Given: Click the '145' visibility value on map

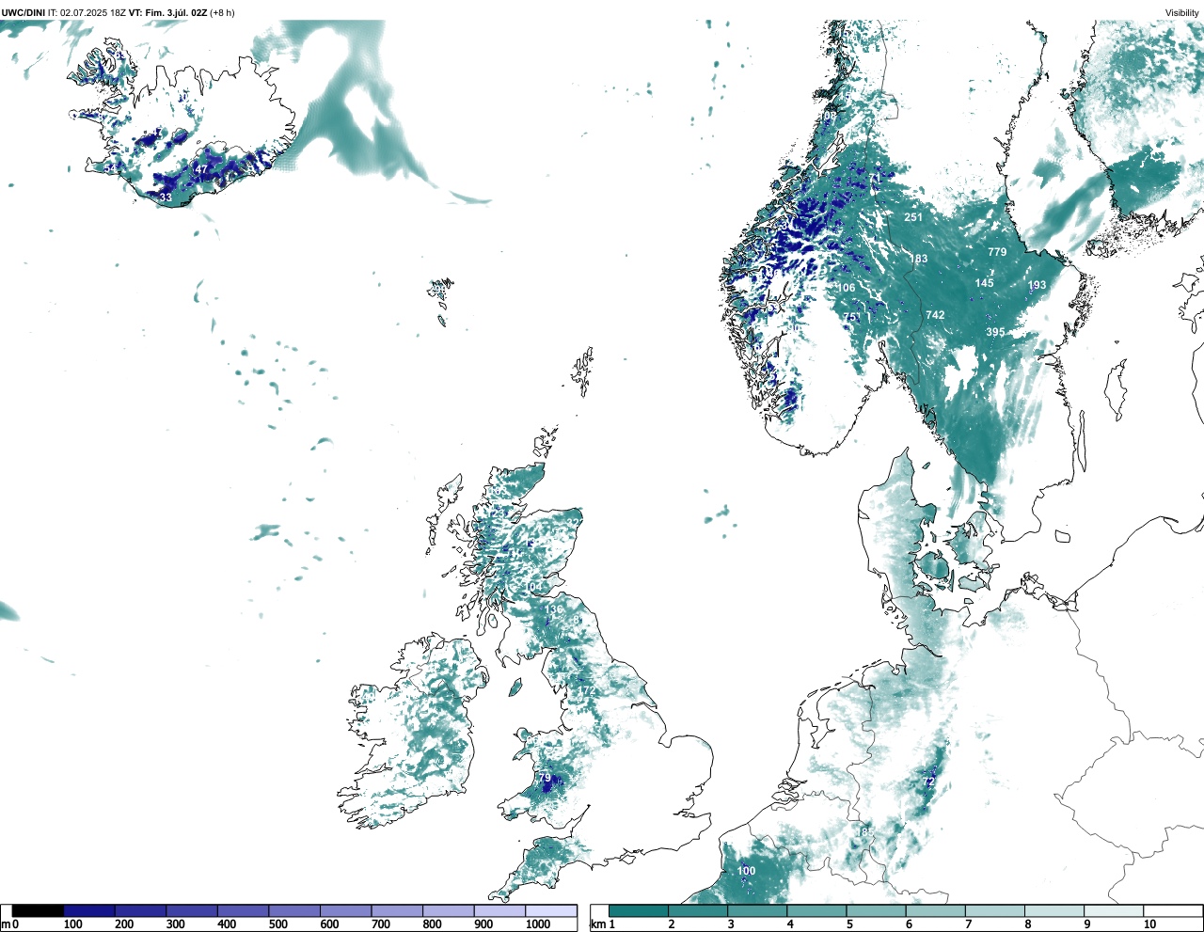Looking at the screenshot, I should (984, 283).
